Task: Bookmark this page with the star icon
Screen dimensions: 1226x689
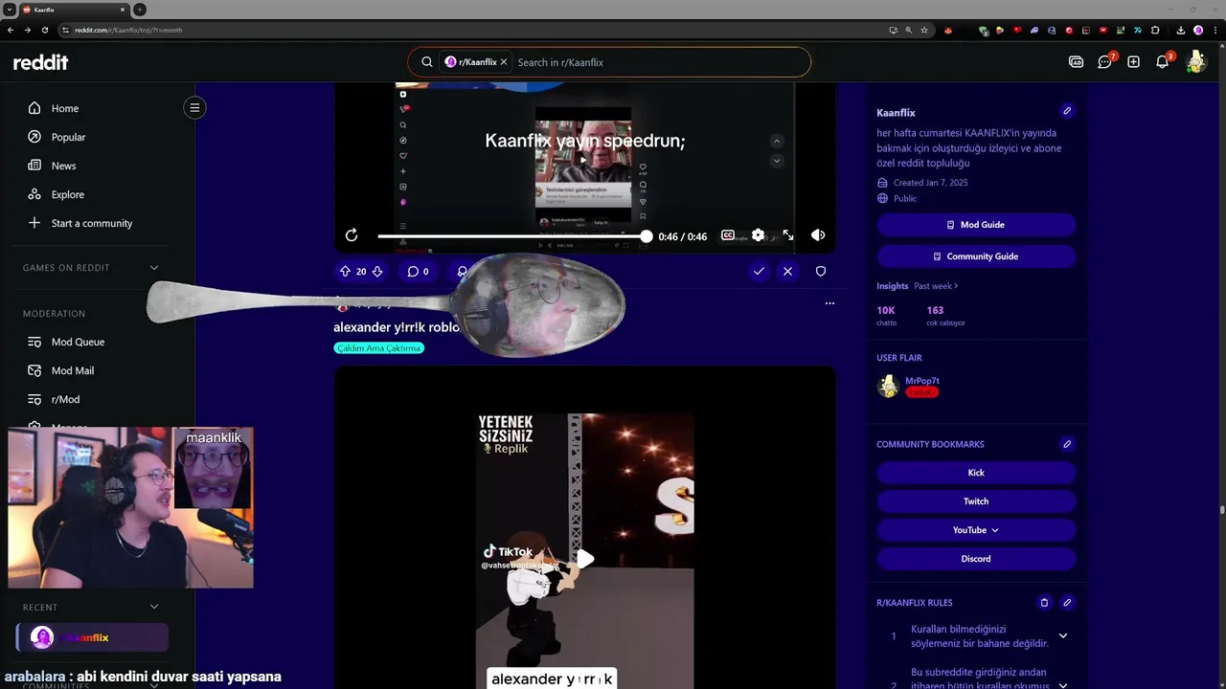Action: 924,30
